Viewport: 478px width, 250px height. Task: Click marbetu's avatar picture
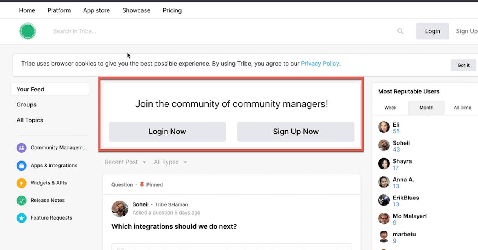(x=384, y=236)
